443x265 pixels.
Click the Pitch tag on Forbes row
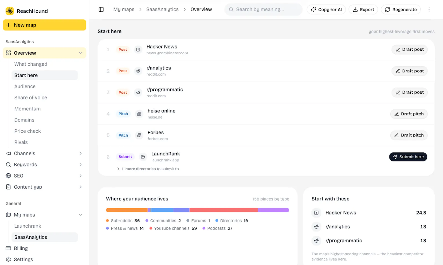click(x=123, y=135)
